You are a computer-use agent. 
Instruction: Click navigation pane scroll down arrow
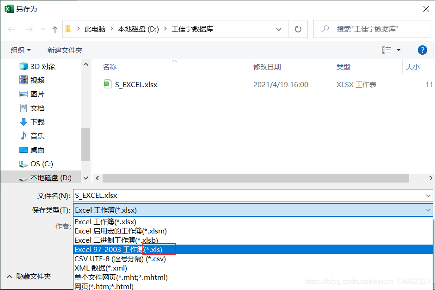[86, 178]
